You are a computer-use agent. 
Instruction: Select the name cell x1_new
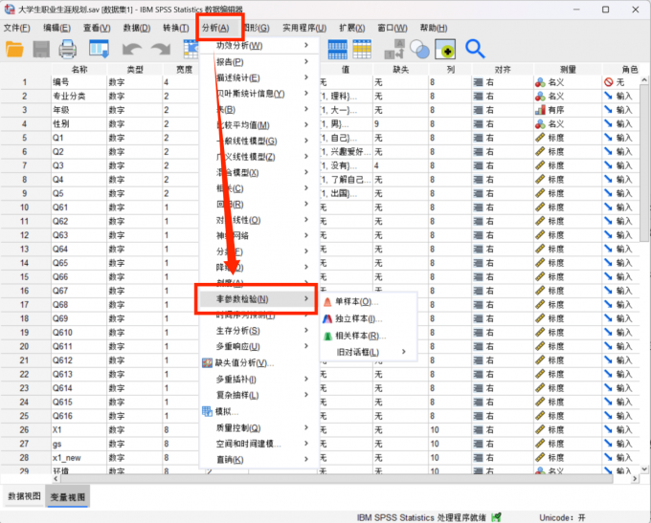79,458
